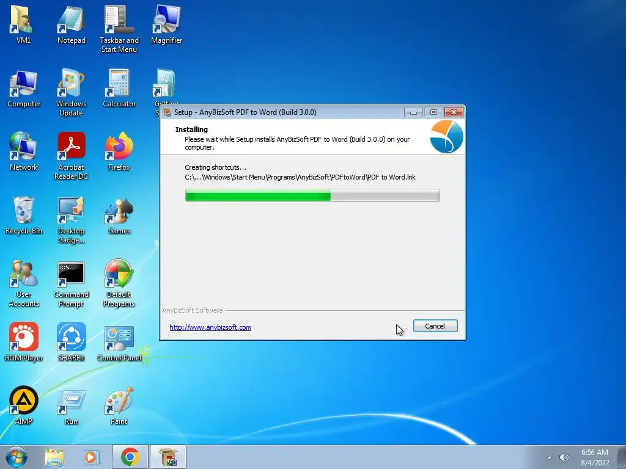
Task: Maximize the Setup window
Action: point(433,112)
